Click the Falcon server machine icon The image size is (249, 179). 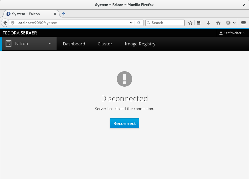9,44
